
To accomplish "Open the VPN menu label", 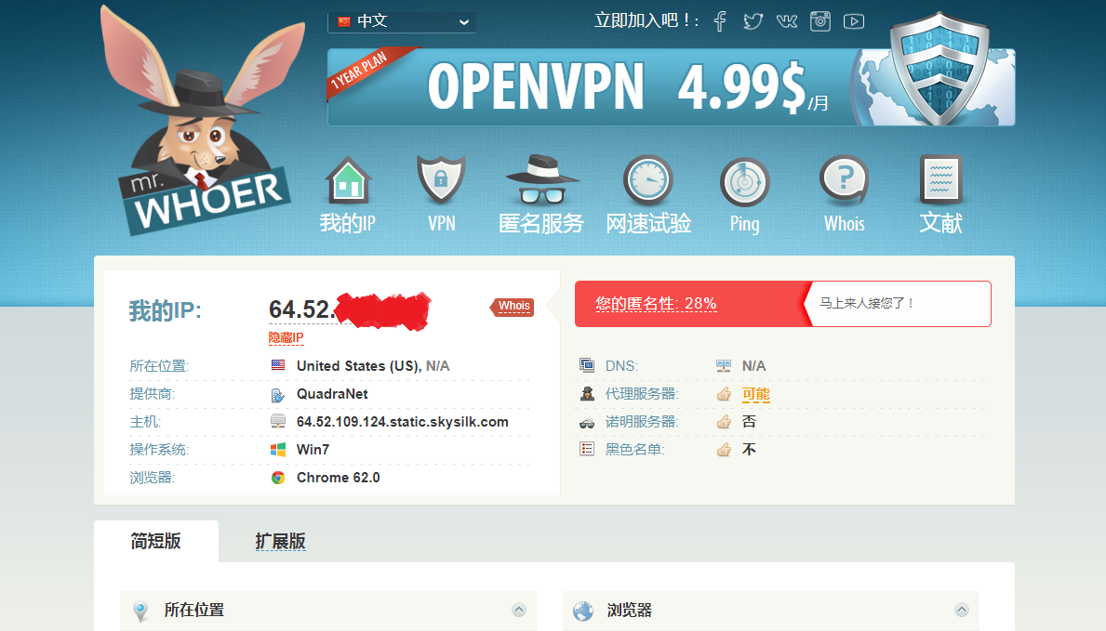I will coord(442,223).
